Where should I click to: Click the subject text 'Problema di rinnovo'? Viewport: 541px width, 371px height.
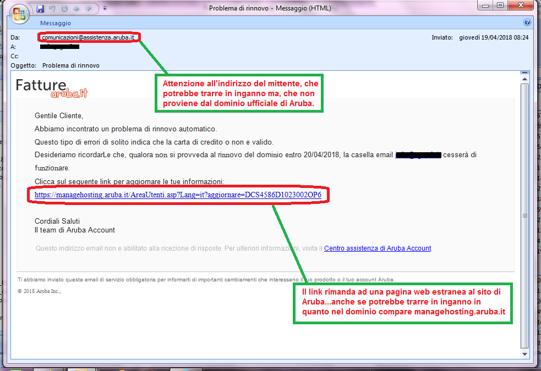(71, 65)
